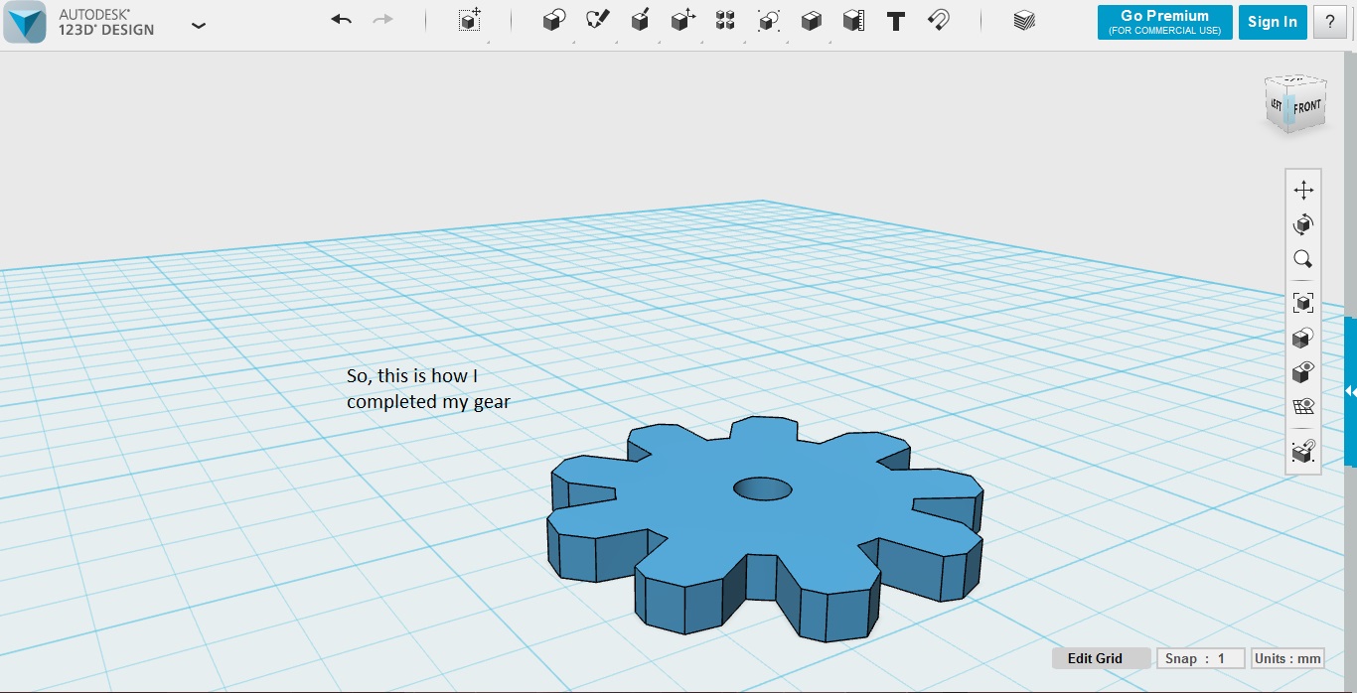Open the Units : mm setting
Viewport: 1357px width, 693px height.
[x=1287, y=658]
